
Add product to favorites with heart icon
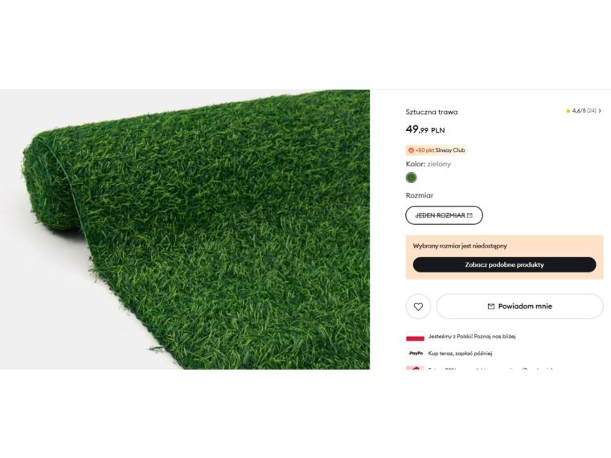(x=418, y=306)
